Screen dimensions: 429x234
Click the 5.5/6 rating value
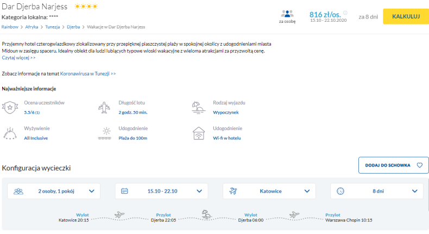pos(31,113)
